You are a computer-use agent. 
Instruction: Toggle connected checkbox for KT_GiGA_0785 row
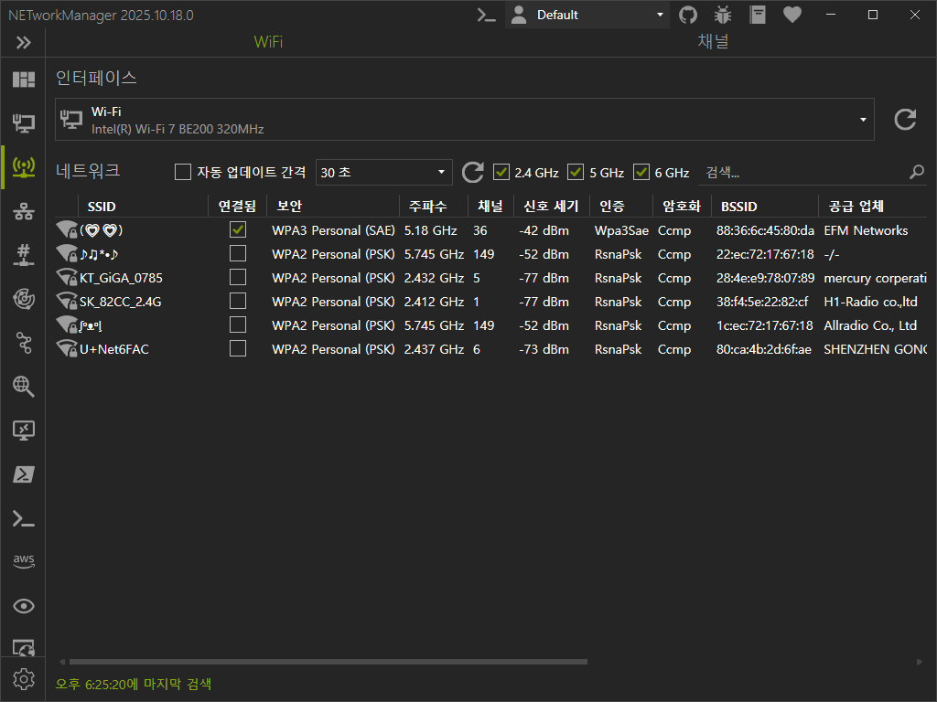tap(238, 278)
